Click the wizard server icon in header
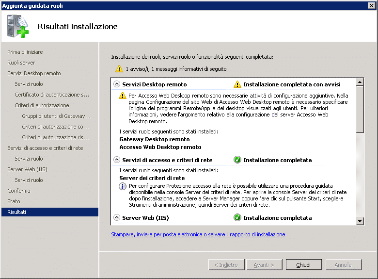The height and width of the screenshot is (279, 378). pyautogui.click(x=17, y=26)
